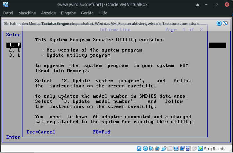The image size is (233, 153).
Task: Open the Maschine menu
Action: 27,13
